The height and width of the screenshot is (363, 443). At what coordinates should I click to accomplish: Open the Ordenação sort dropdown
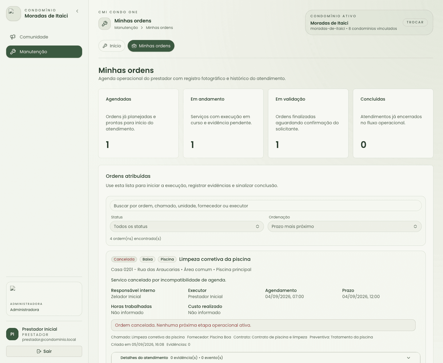pyautogui.click(x=345, y=226)
